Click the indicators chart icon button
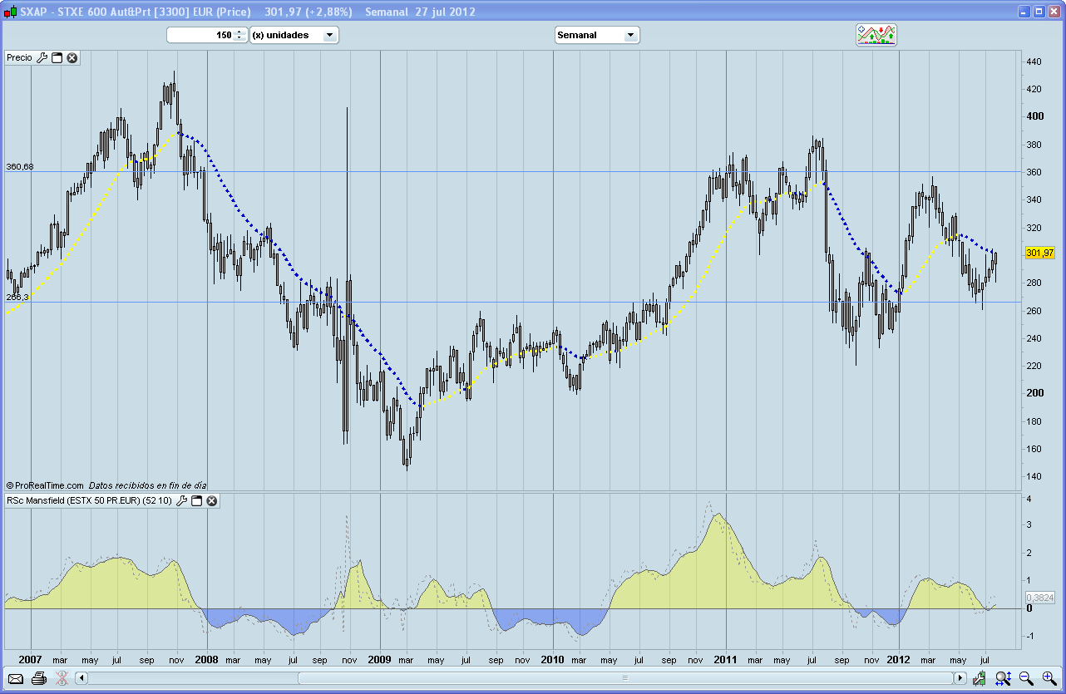Image resolution: width=1066 pixels, height=694 pixels. [x=876, y=35]
